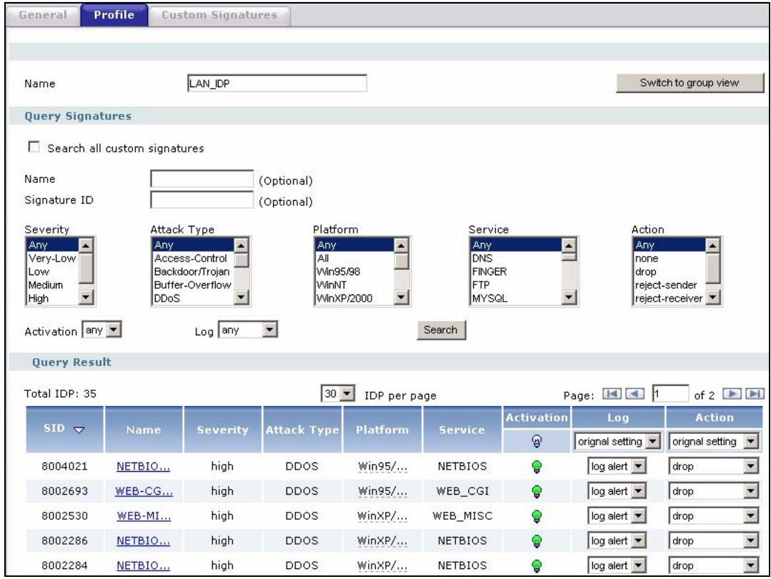Image resolution: width=771 pixels, height=579 pixels.
Task: Open drop action dropdown for SID 8002530
Action: 713,516
